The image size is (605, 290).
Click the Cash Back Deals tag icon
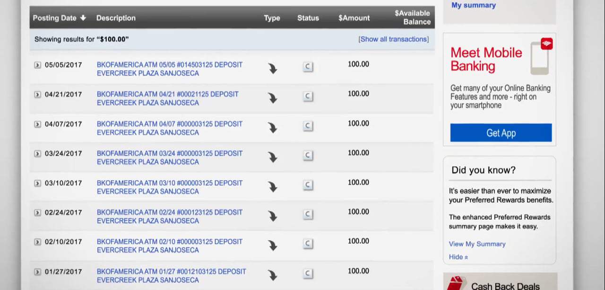[x=456, y=283]
